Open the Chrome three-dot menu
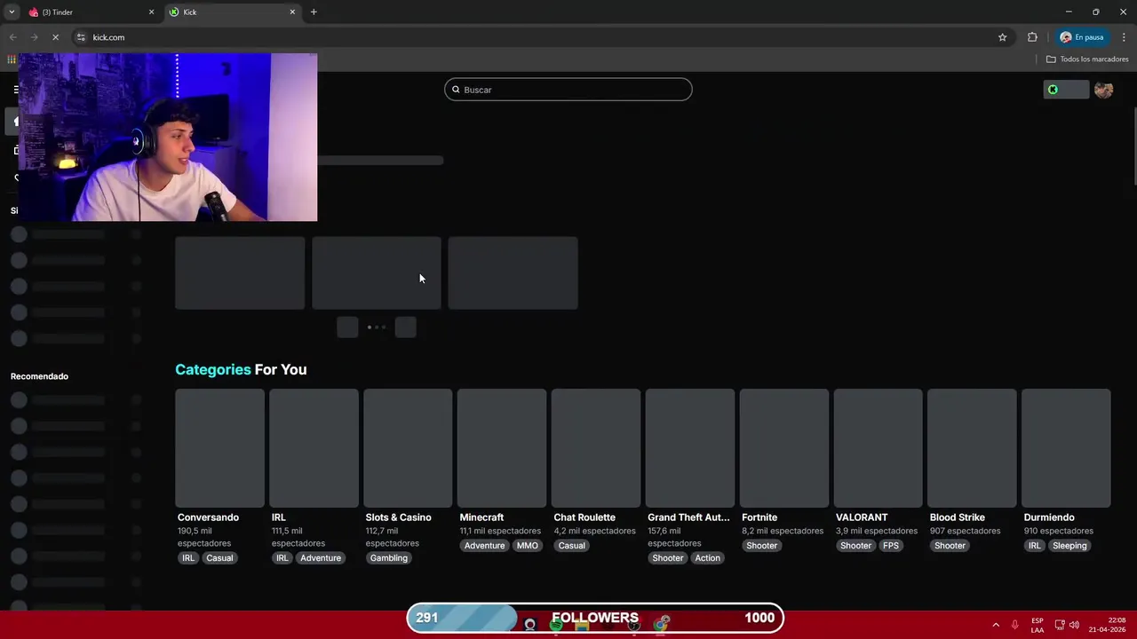Viewport: 1137px width, 639px height. (x=1124, y=37)
